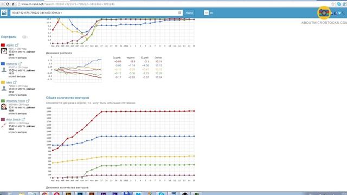Click the green swatch next to Ansimov Fedor
Viewport: 347px width, 195px height.
(3, 101)
